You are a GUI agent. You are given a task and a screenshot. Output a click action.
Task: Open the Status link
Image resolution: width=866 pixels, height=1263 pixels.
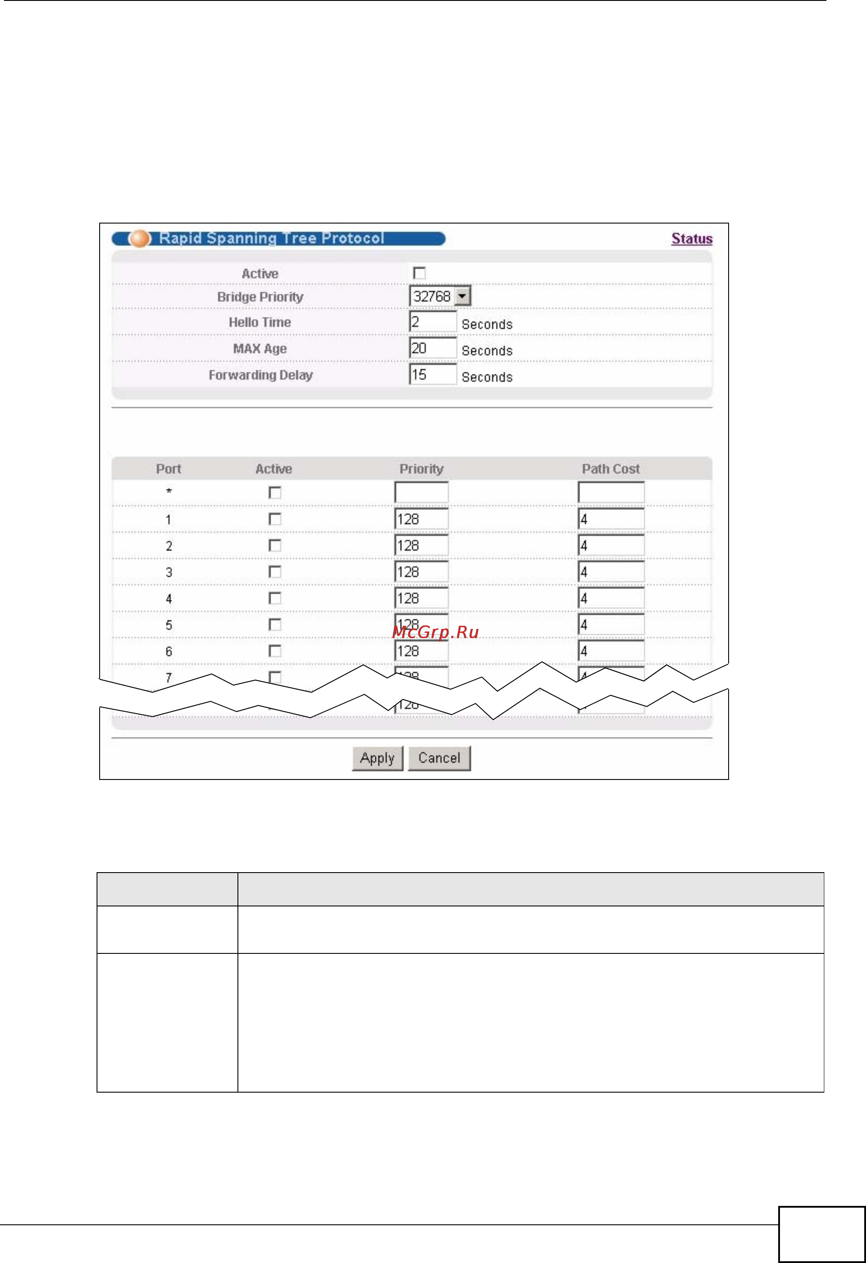point(692,238)
